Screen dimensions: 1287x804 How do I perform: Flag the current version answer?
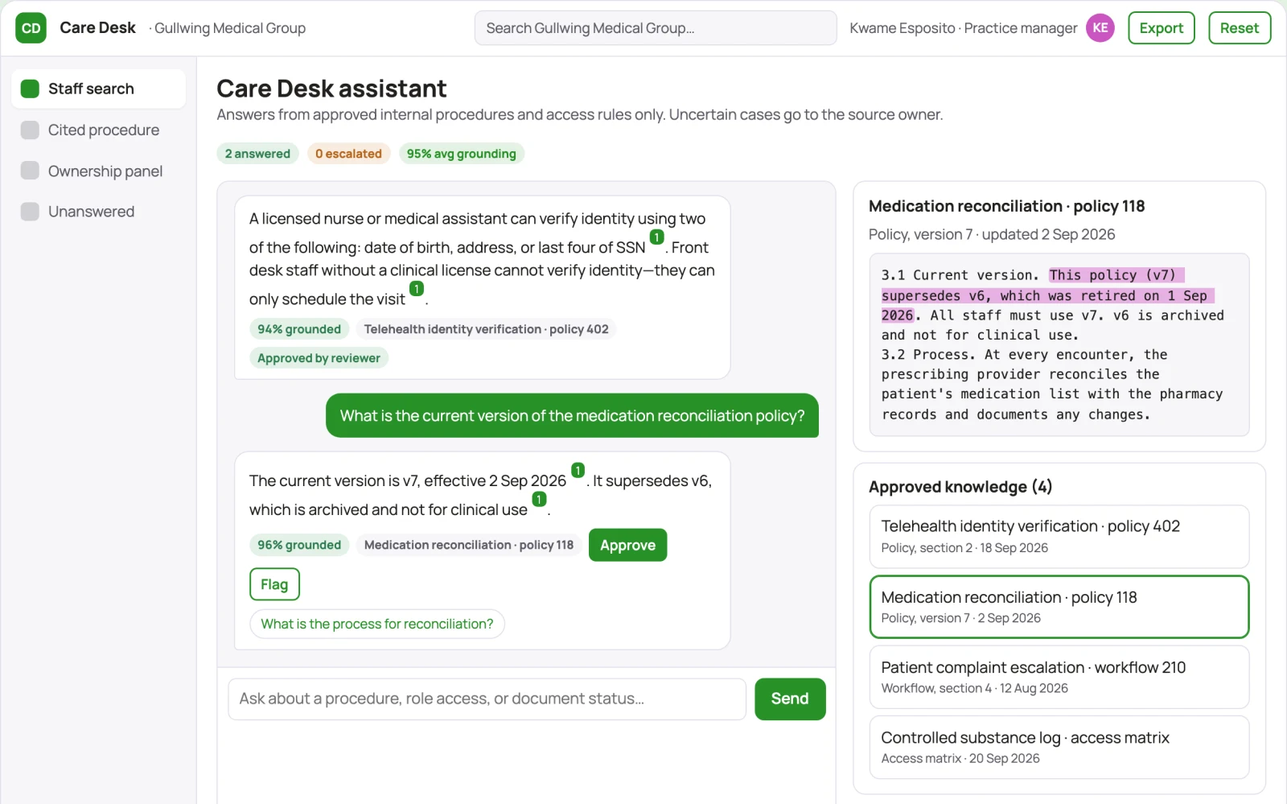pos(274,584)
